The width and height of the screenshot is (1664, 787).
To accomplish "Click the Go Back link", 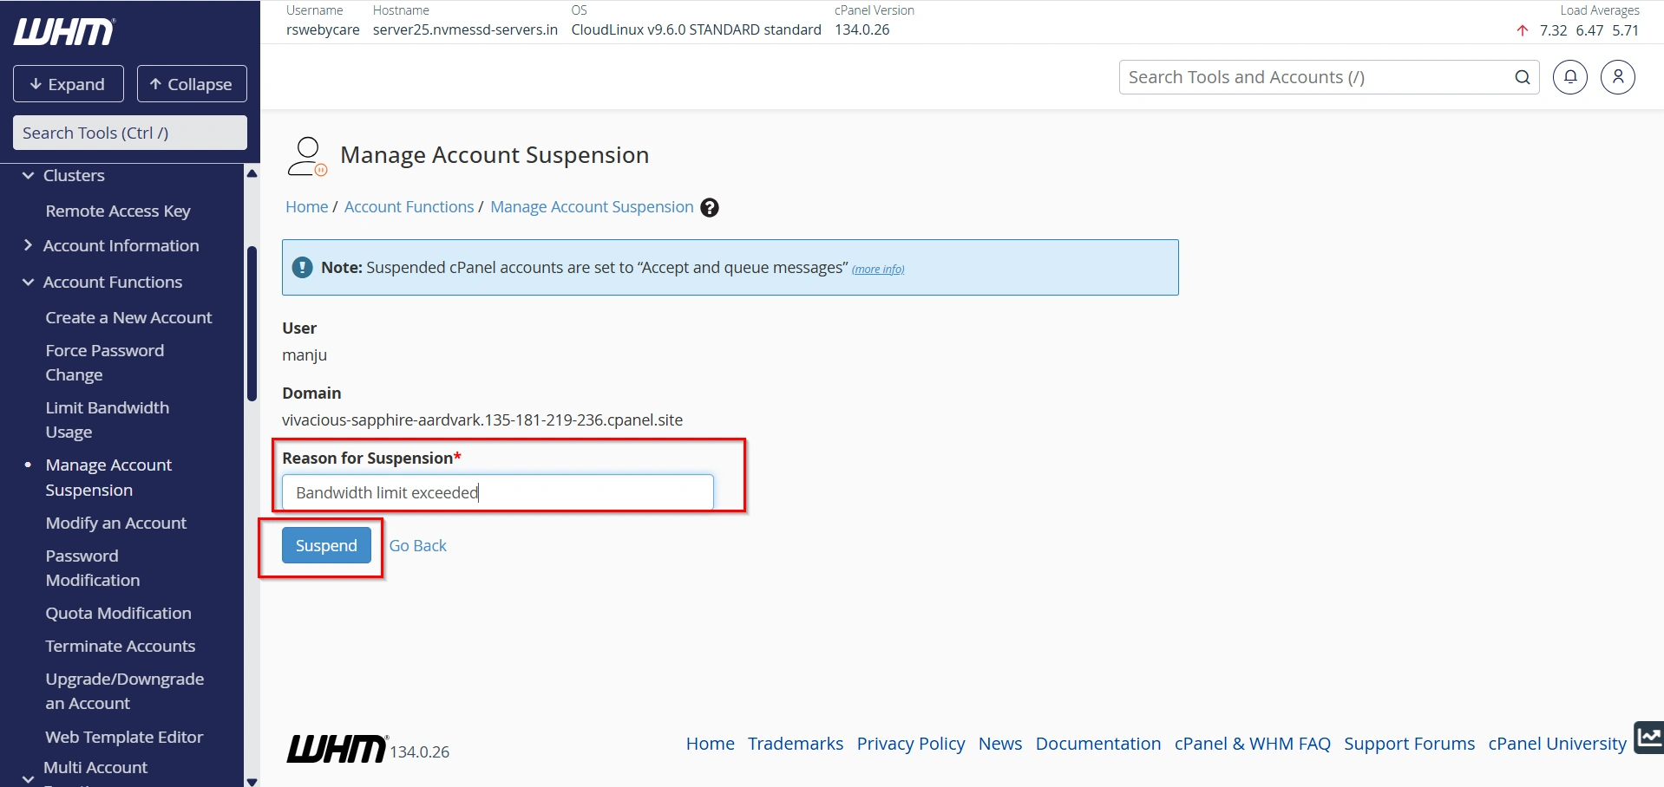I will [417, 546].
